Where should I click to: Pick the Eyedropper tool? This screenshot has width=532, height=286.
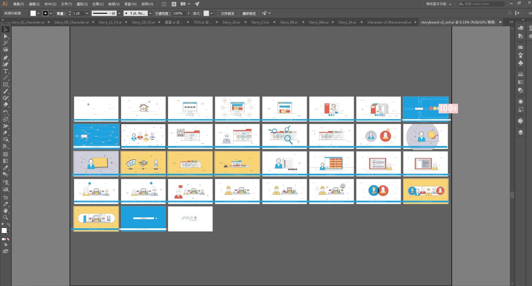click(x=5, y=168)
